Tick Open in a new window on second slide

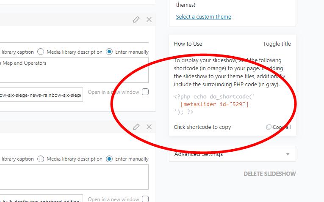click(145, 199)
